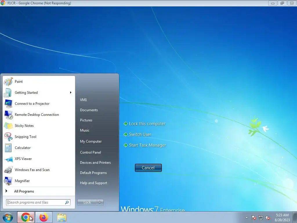Start Calculator from its icon
297x223 pixels.
[8, 148]
